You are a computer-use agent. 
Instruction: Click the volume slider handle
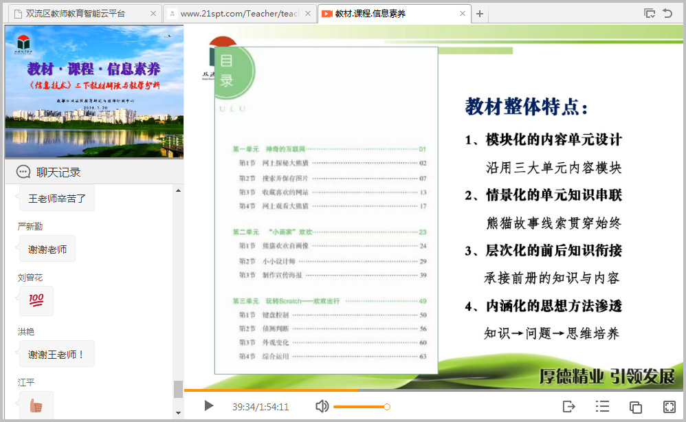point(387,407)
